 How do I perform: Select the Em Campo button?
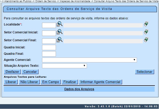(51, 82)
